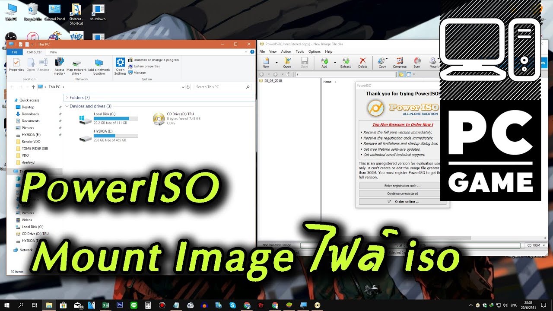
Task: Select Downloads under Quick access
Action: 30,114
